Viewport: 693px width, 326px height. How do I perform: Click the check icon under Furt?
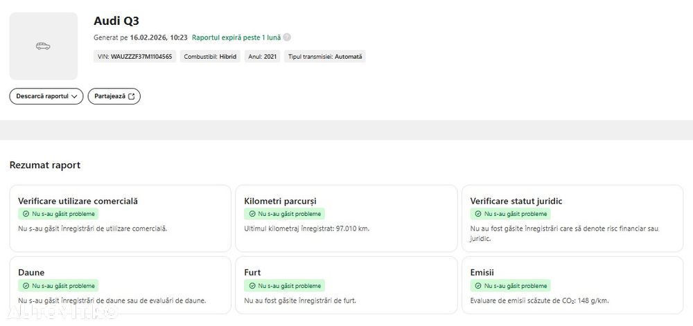tap(252, 286)
